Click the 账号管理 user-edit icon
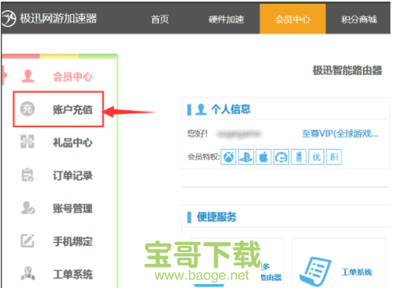The height and width of the screenshot is (288, 406). click(x=28, y=208)
